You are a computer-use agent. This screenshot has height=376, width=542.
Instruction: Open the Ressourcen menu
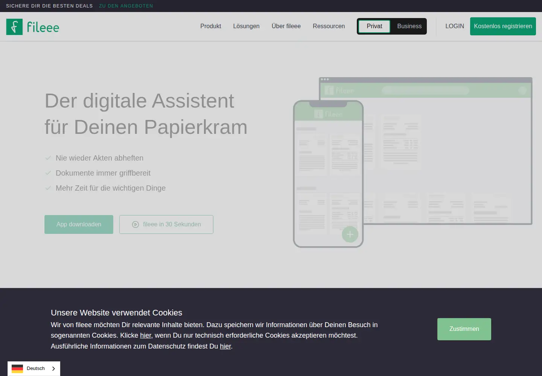point(329,26)
